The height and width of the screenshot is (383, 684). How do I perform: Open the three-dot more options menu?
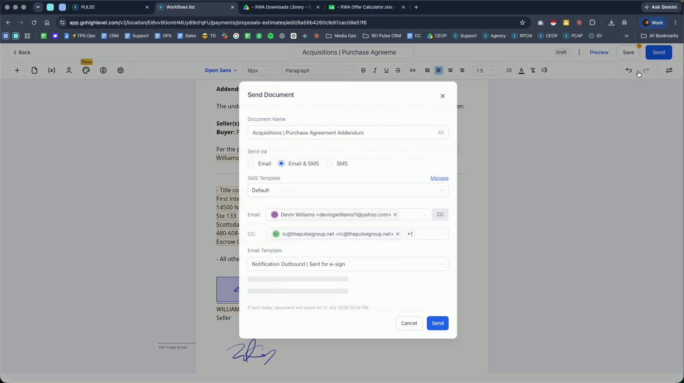[579, 52]
